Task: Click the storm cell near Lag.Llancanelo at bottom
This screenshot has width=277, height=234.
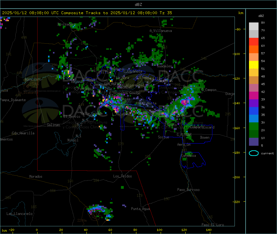Action: click(x=100, y=212)
